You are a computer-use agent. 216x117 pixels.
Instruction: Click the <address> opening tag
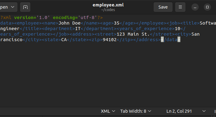point(82,34)
